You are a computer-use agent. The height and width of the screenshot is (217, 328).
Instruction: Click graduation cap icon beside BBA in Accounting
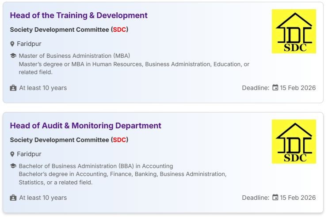coord(13,166)
